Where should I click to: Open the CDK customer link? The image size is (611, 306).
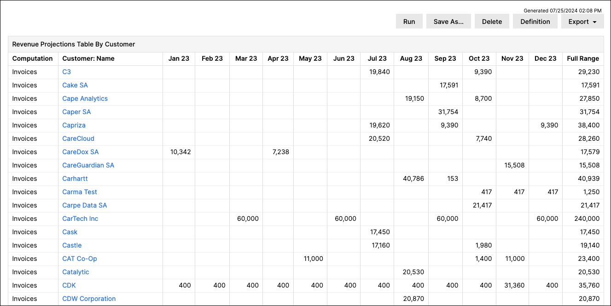(69, 285)
